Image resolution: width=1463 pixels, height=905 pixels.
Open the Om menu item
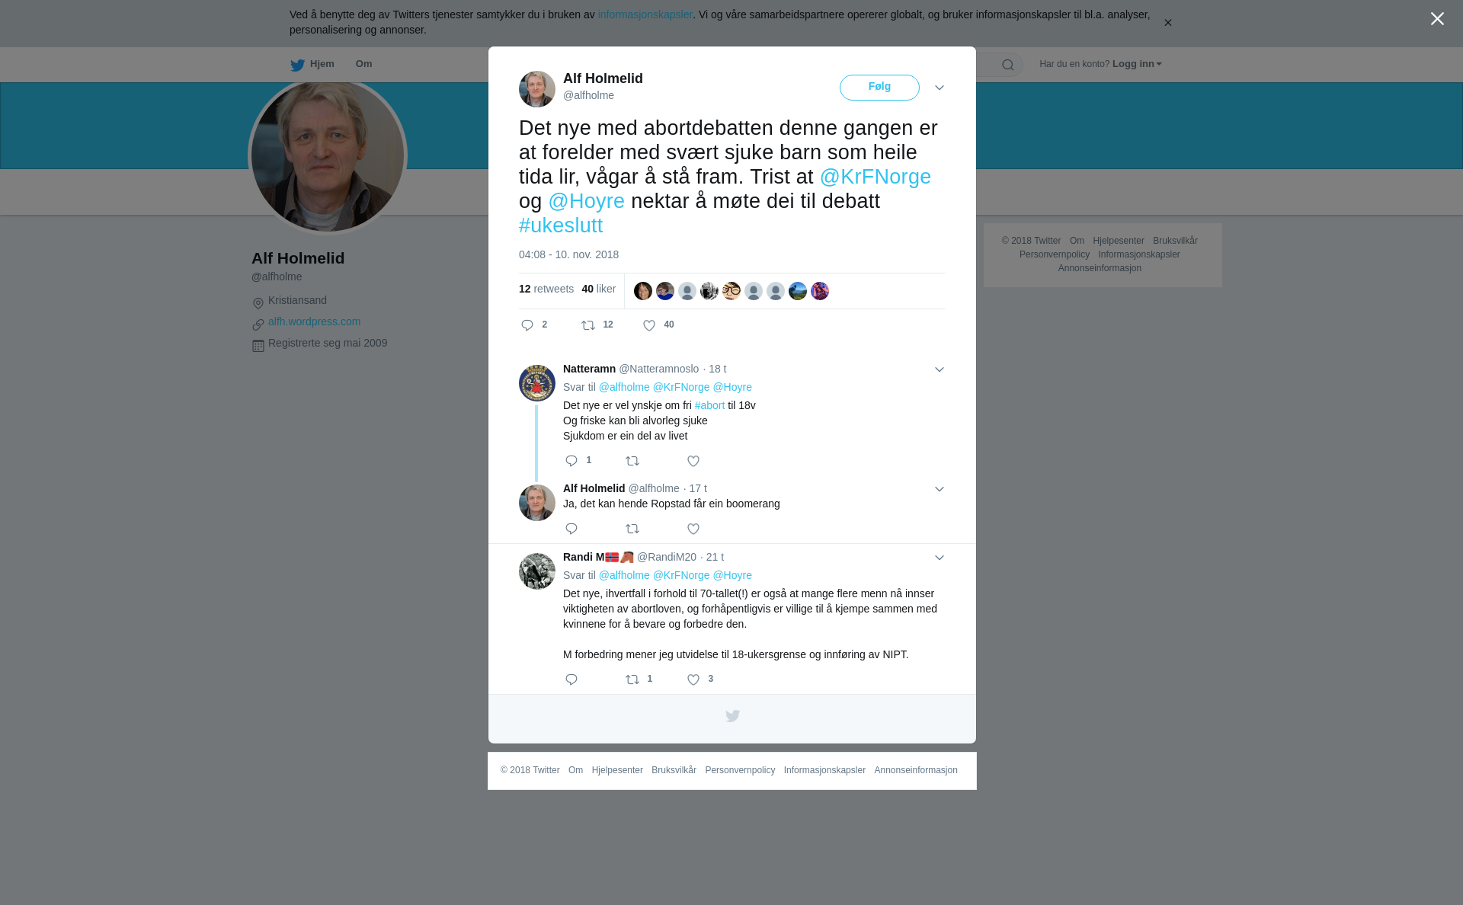[x=363, y=64]
